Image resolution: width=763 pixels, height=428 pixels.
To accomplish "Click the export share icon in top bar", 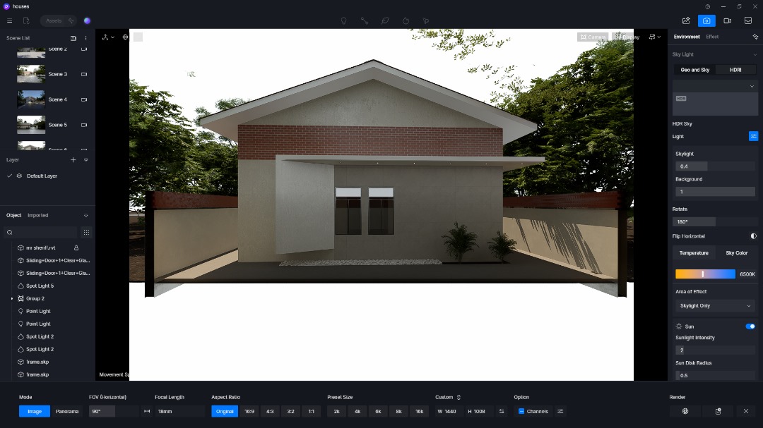I will (x=686, y=21).
